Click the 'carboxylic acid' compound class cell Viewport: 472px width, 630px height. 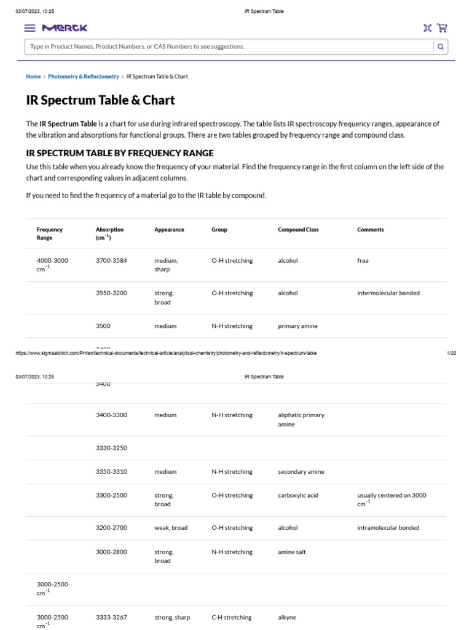(x=298, y=495)
